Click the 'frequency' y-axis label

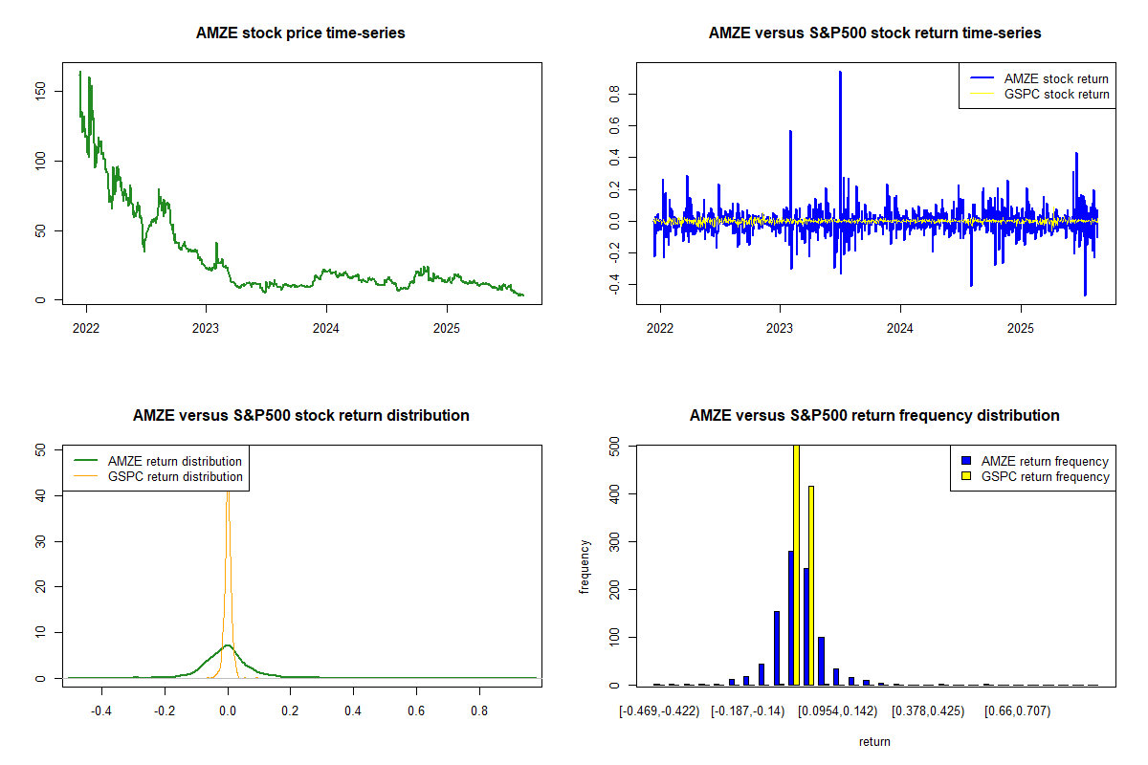(x=585, y=566)
